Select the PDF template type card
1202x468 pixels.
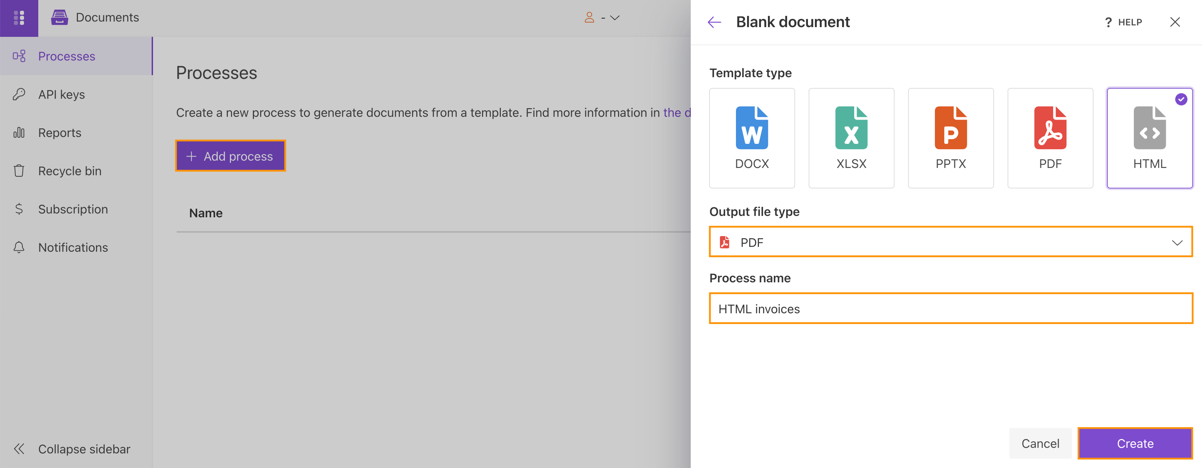[1050, 138]
